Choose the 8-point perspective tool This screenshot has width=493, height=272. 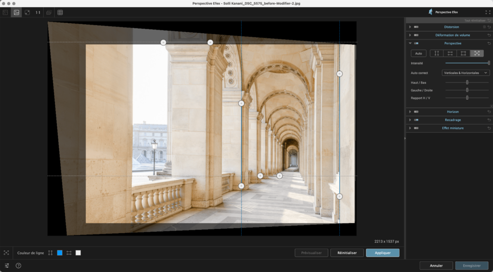pos(477,53)
